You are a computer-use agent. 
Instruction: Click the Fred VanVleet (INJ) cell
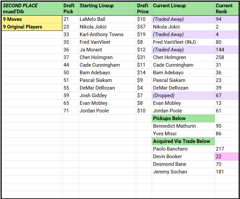pos(183,42)
